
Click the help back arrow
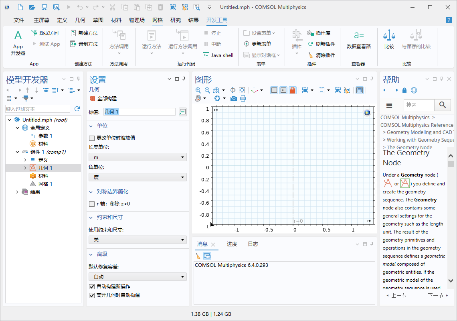pos(386,90)
